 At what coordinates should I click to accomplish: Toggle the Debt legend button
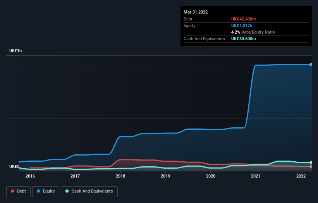tap(19, 191)
